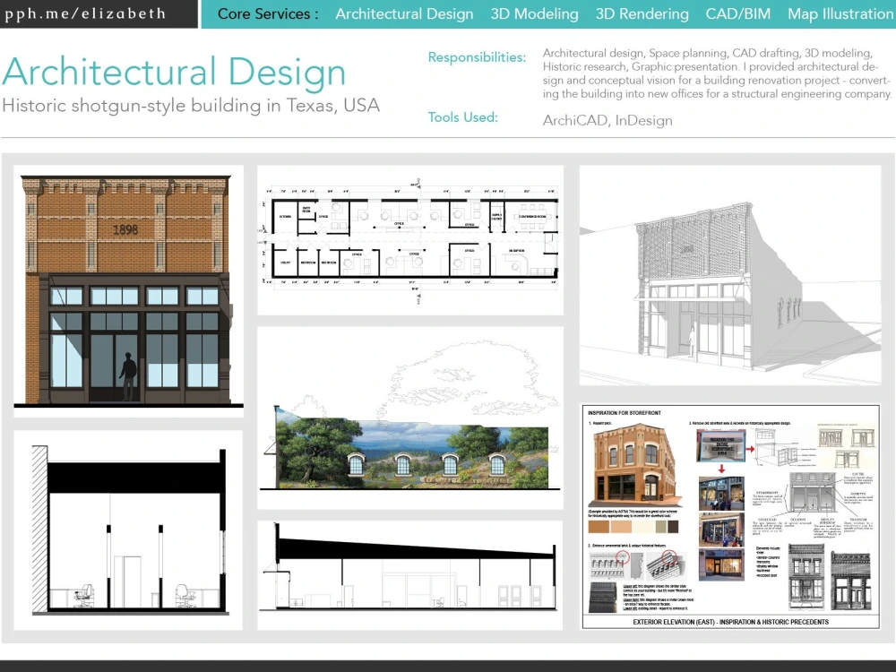Click the darkest brown color swatch

point(673,526)
